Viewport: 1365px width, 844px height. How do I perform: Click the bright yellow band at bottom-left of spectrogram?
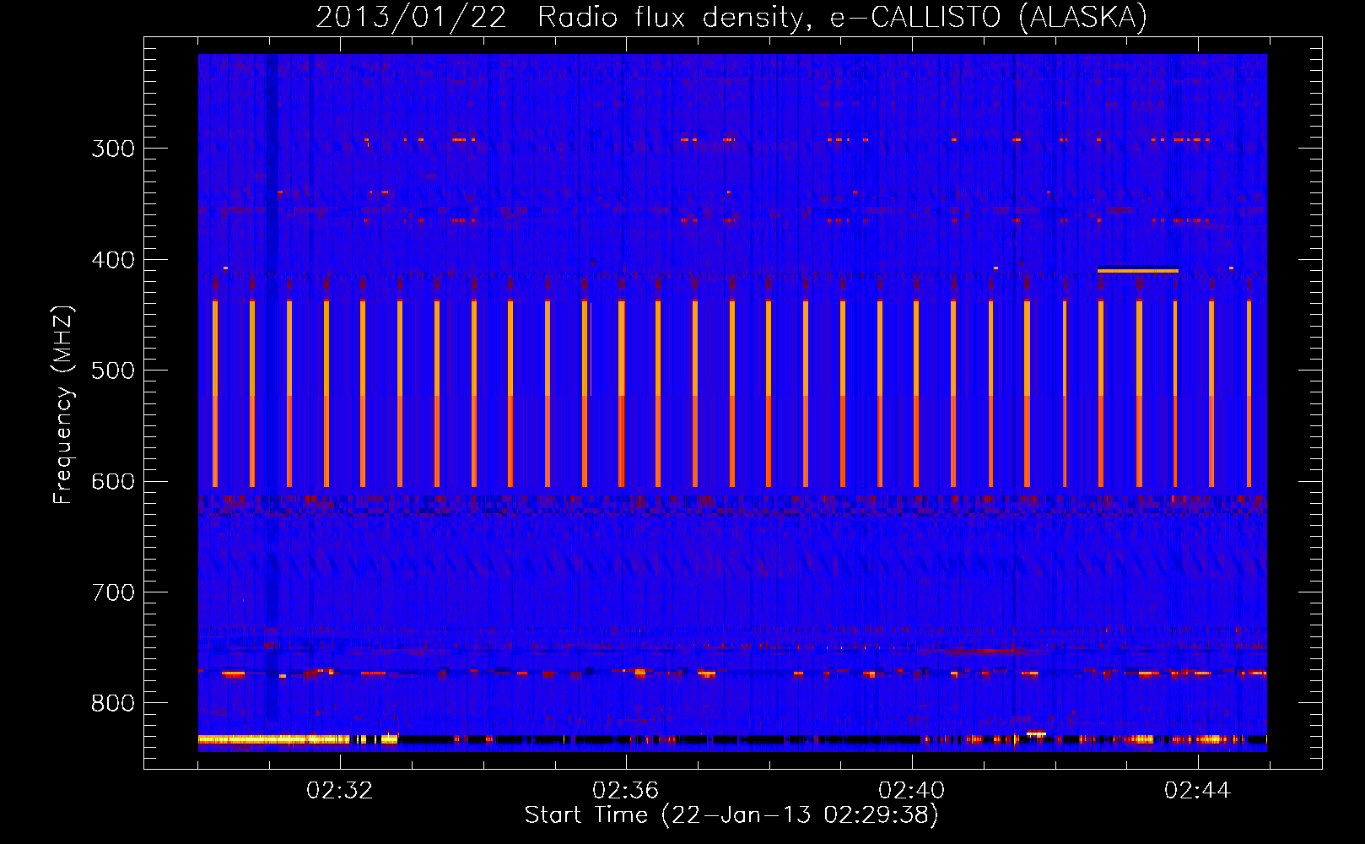[x=274, y=739]
